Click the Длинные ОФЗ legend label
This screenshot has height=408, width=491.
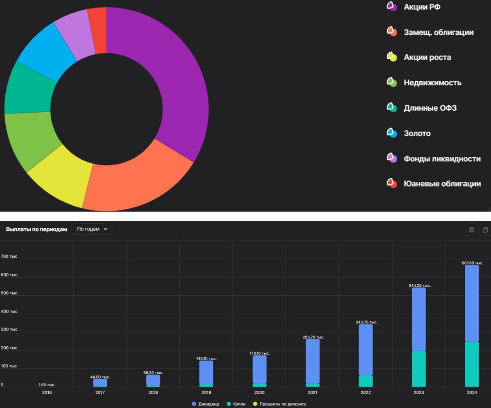430,108
